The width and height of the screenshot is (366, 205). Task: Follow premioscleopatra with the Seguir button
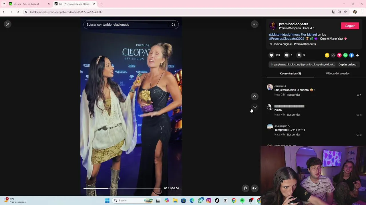pyautogui.click(x=350, y=26)
